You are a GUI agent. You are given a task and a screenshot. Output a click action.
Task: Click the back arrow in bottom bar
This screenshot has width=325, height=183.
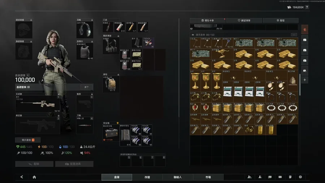22,177
